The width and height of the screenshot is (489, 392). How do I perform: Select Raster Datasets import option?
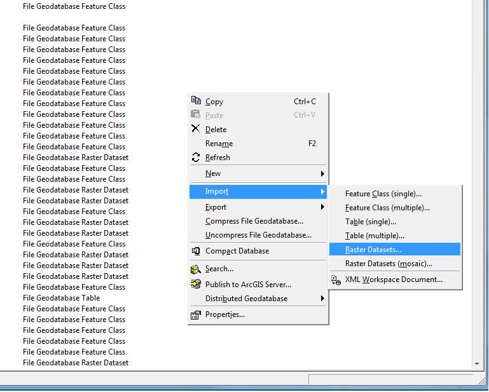394,249
